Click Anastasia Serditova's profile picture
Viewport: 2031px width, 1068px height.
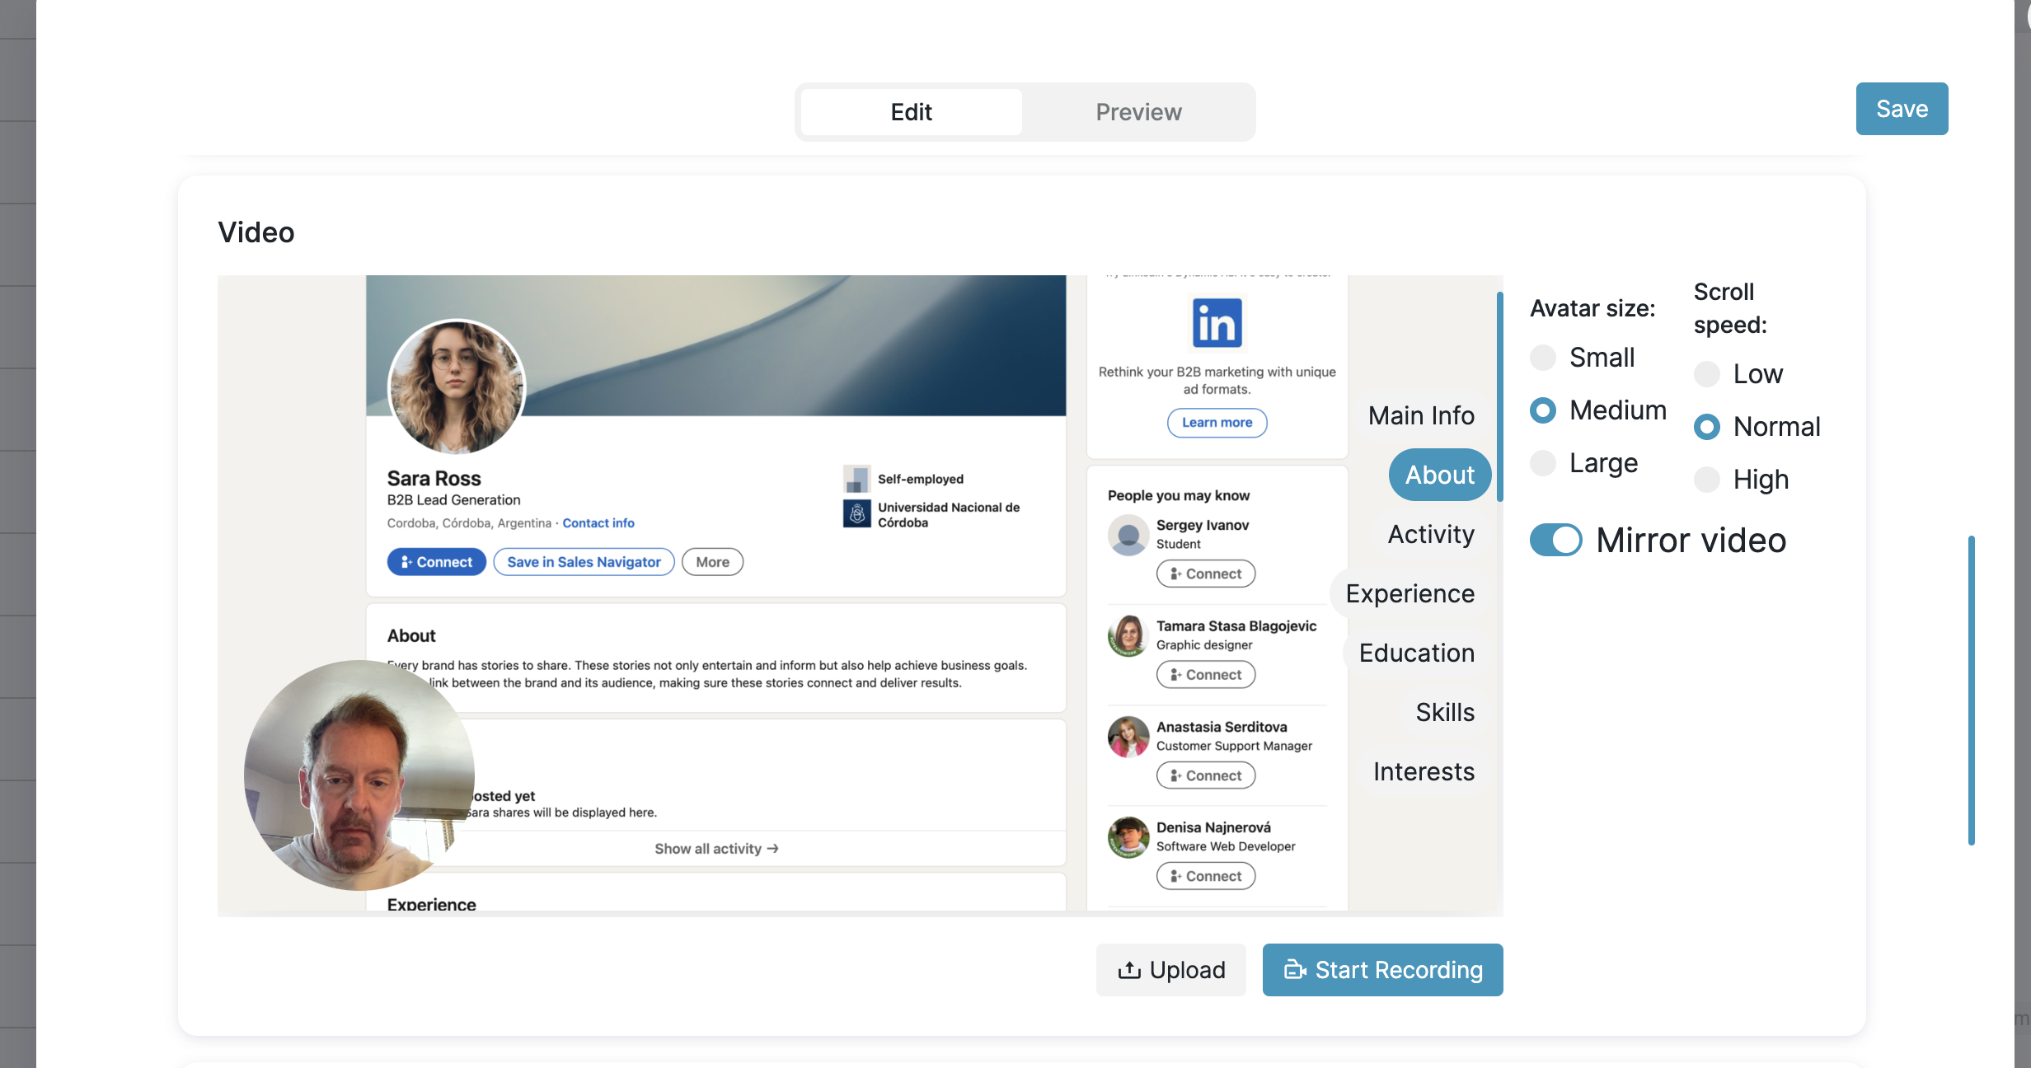tap(1128, 737)
